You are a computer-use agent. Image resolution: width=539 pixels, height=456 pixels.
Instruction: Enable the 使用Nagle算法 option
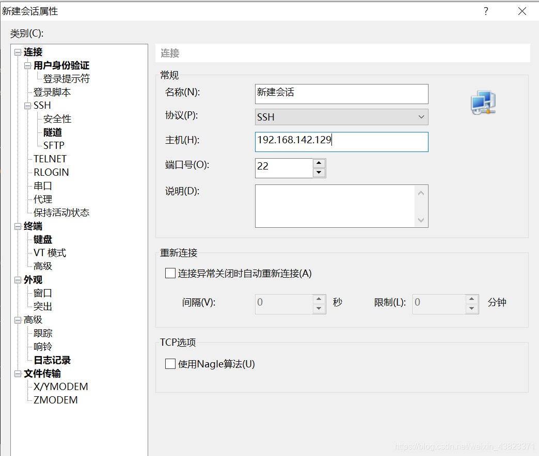pyautogui.click(x=170, y=363)
